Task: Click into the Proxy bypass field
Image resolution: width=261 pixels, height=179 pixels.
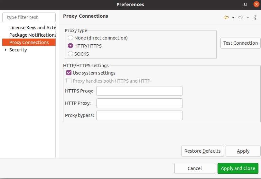Action: [139, 115]
